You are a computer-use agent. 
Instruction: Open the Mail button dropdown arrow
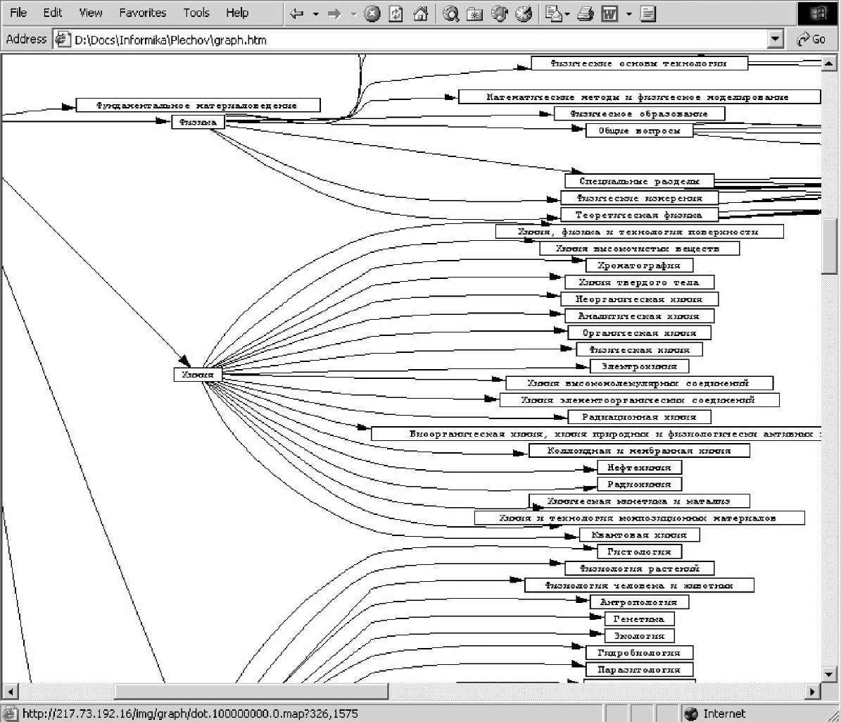click(x=567, y=14)
